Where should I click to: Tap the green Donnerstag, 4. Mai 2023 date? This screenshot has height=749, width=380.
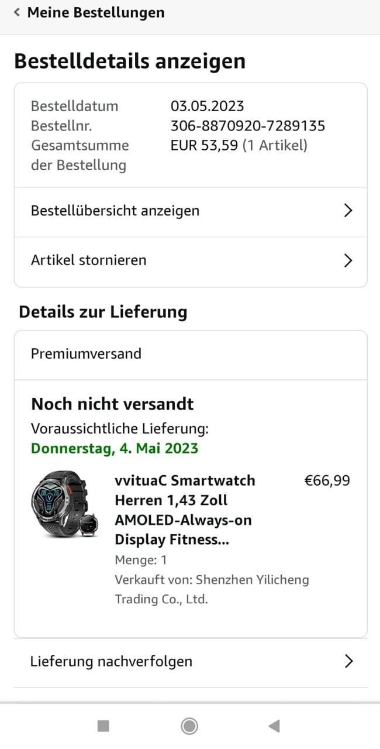(x=115, y=449)
